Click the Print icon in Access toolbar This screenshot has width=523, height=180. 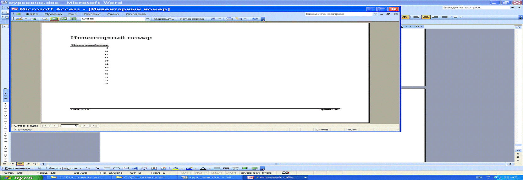[32, 19]
